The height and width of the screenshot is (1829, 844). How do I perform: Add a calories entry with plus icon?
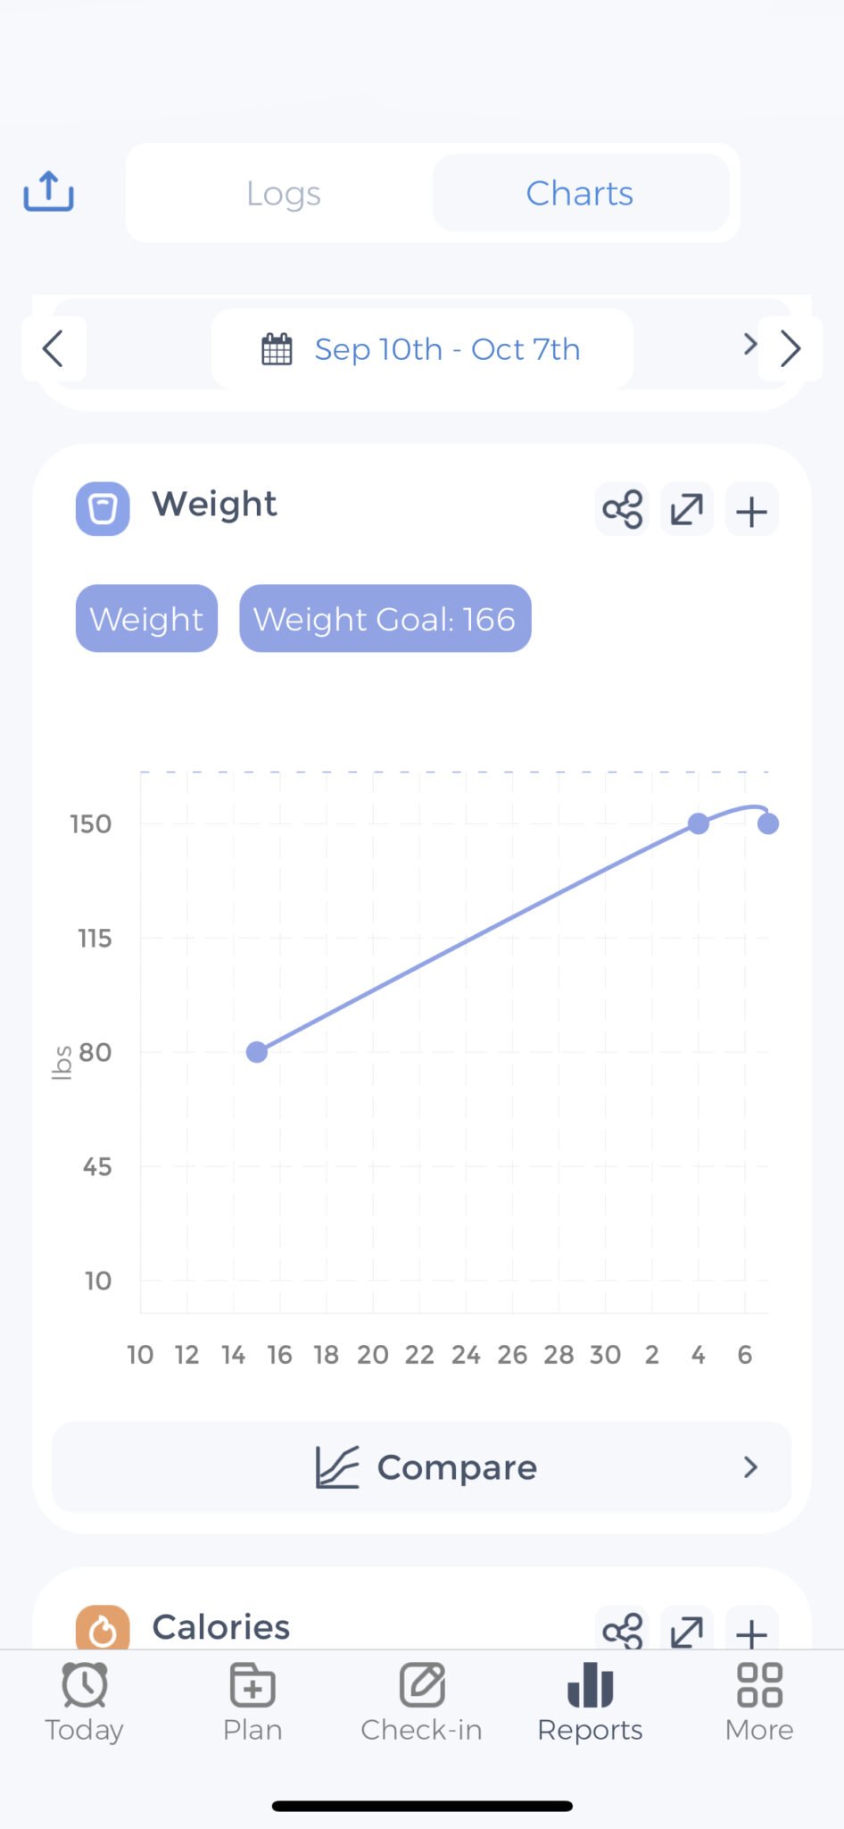750,1631
